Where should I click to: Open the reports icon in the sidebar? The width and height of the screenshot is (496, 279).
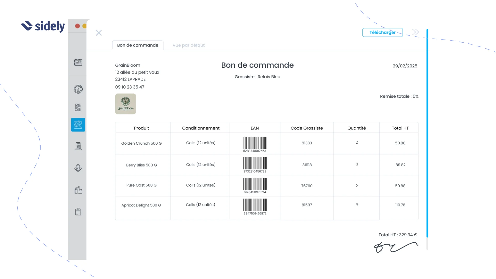78,107
